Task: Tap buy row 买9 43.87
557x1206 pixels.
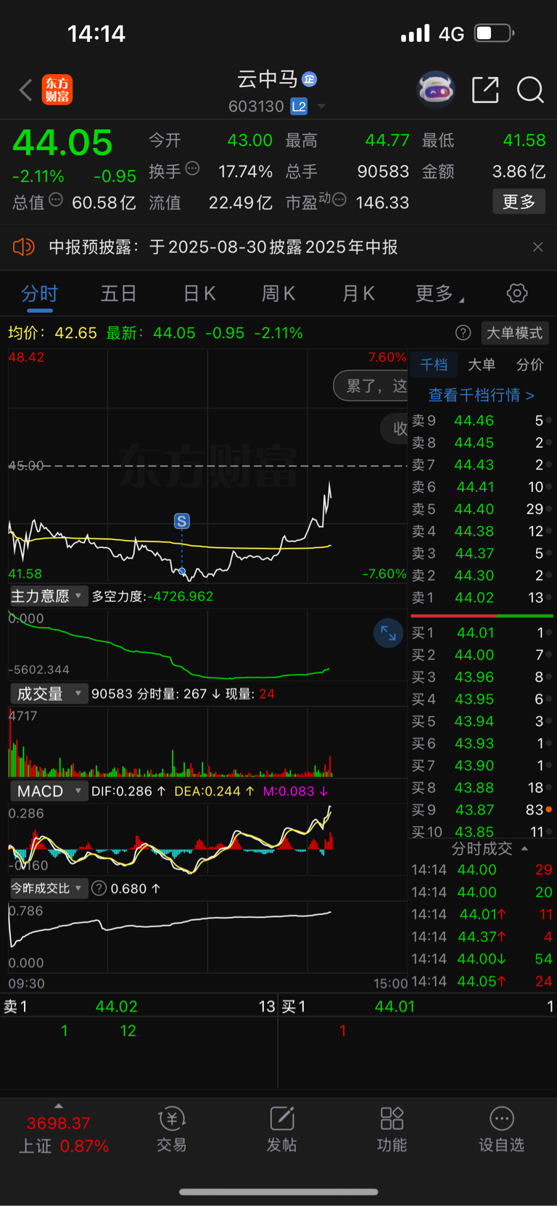Action: [481, 810]
